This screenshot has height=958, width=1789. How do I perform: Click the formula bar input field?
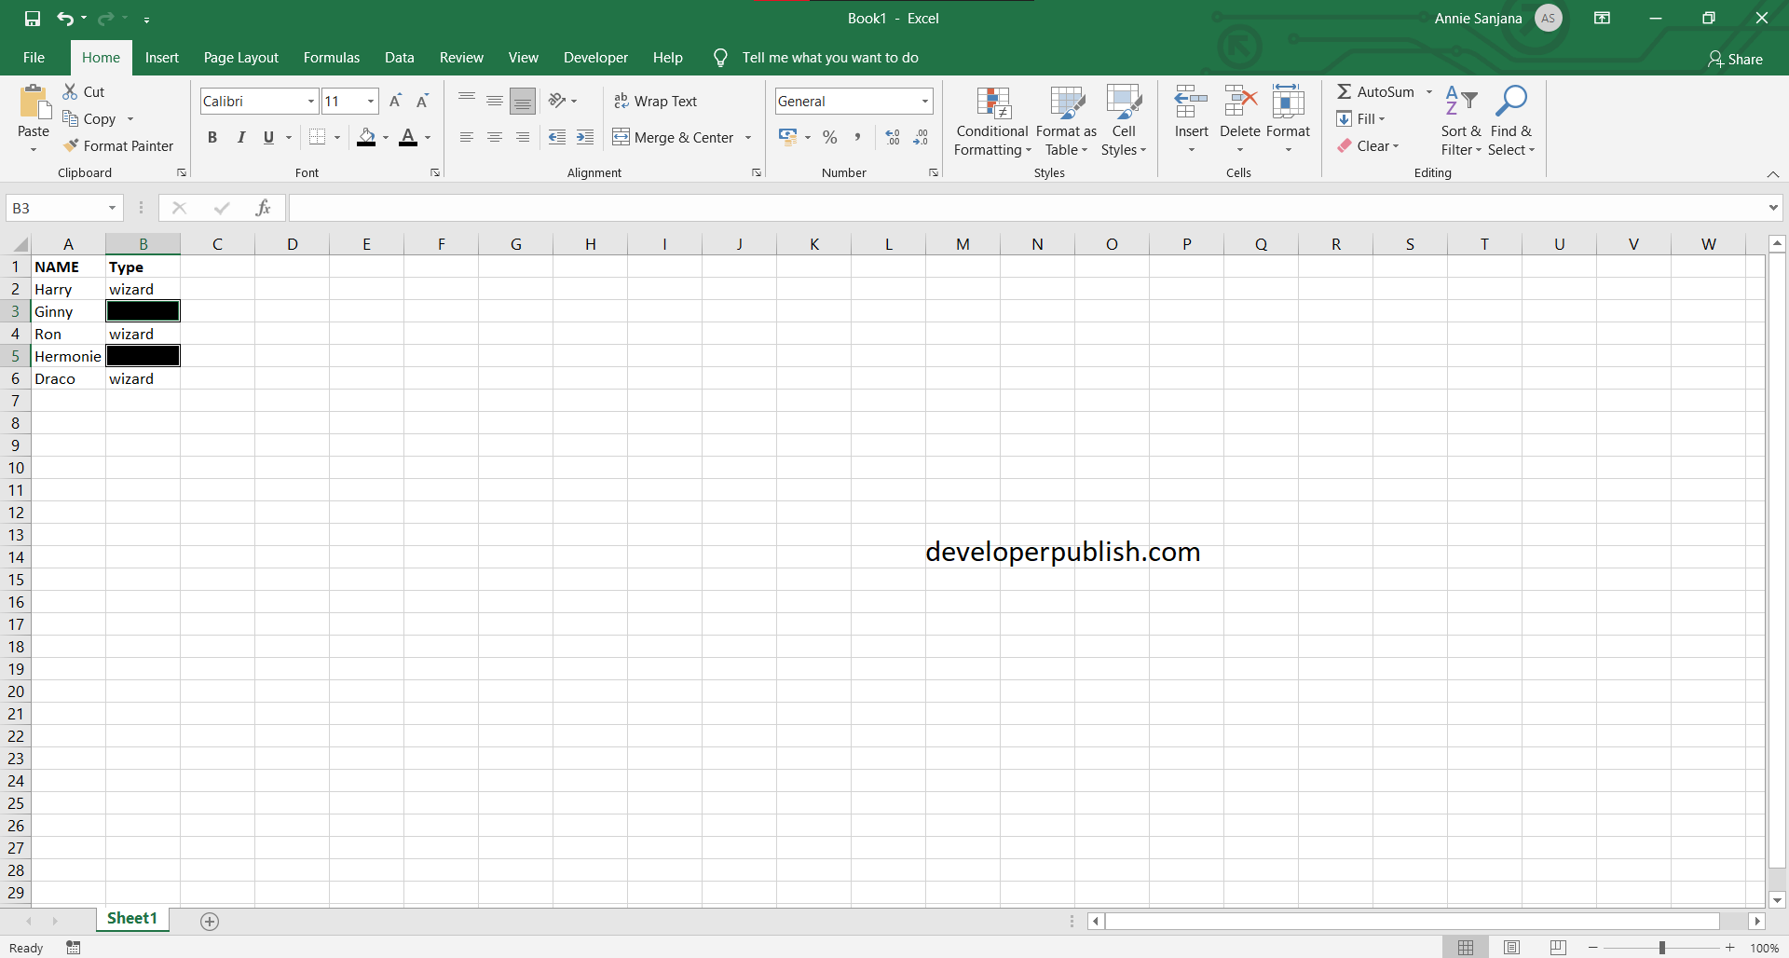coord(1026,208)
